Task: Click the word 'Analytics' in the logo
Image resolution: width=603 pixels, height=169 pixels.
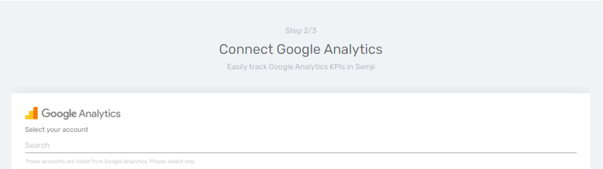Action: click(100, 114)
